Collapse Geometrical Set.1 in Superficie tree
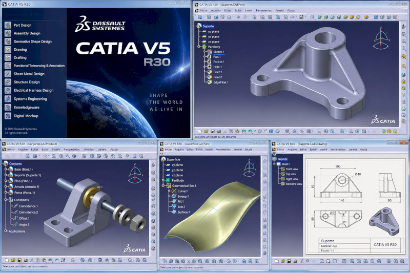This screenshot has width=410, height=273. (x=163, y=186)
